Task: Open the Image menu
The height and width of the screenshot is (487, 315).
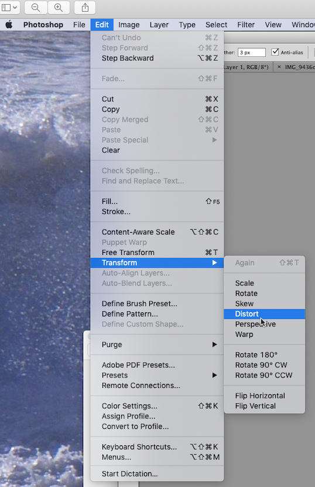Action: coord(129,25)
